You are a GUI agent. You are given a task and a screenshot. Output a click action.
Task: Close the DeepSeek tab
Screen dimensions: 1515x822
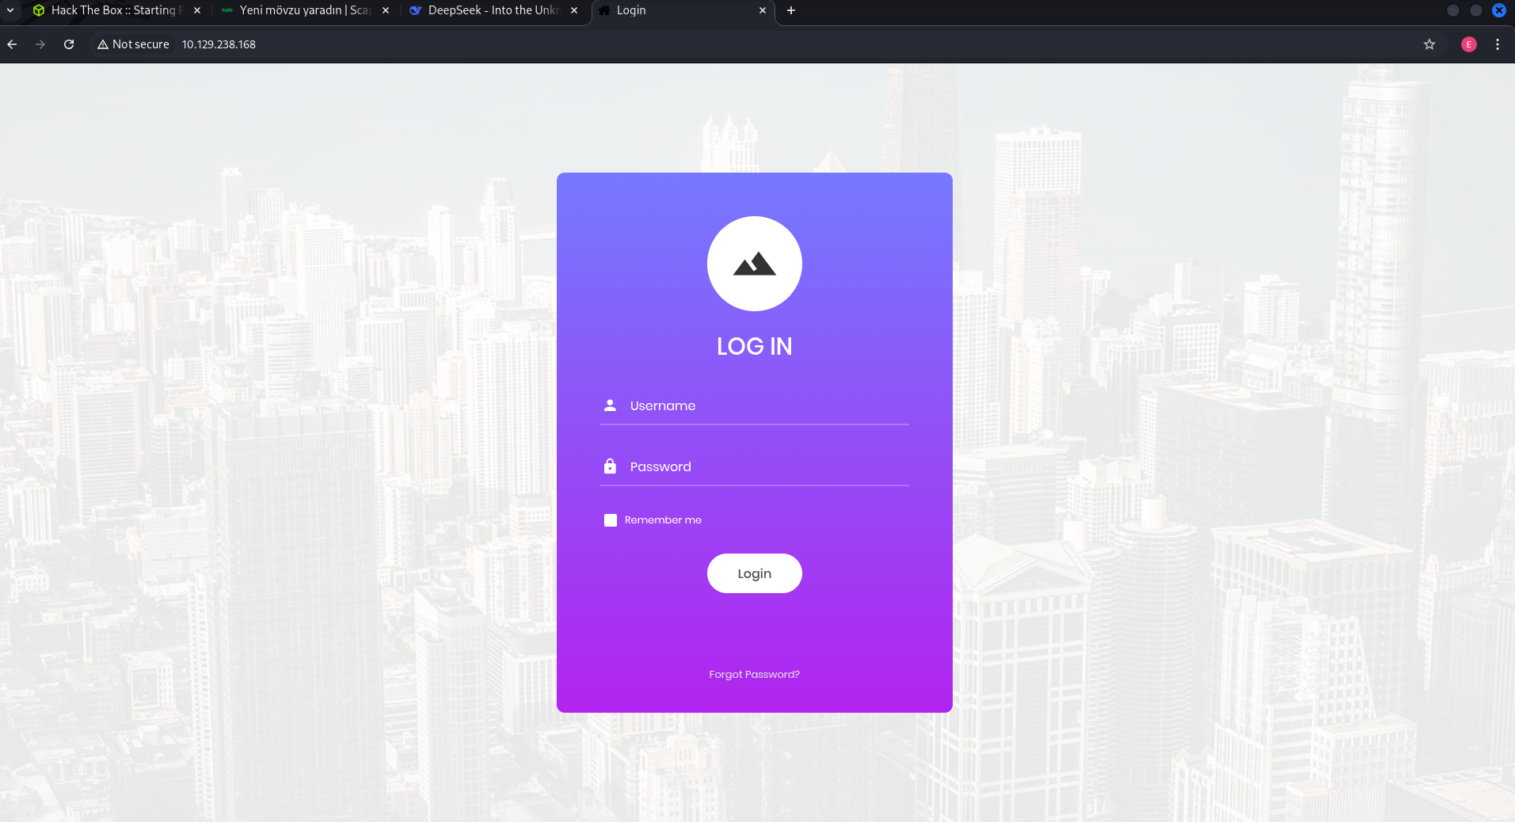coord(574,10)
